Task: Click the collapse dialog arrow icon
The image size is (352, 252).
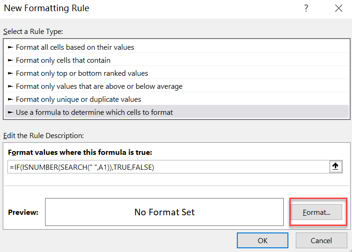Action: click(x=336, y=166)
